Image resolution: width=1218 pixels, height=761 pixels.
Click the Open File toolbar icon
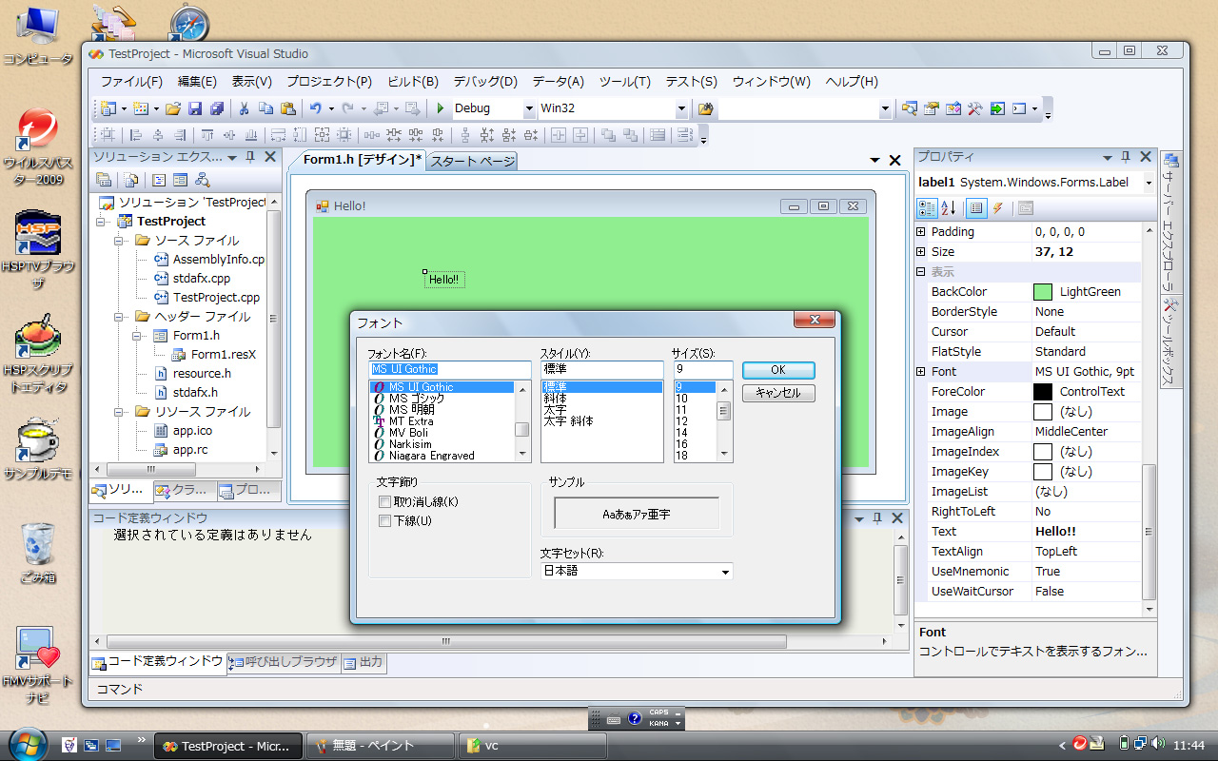click(172, 108)
